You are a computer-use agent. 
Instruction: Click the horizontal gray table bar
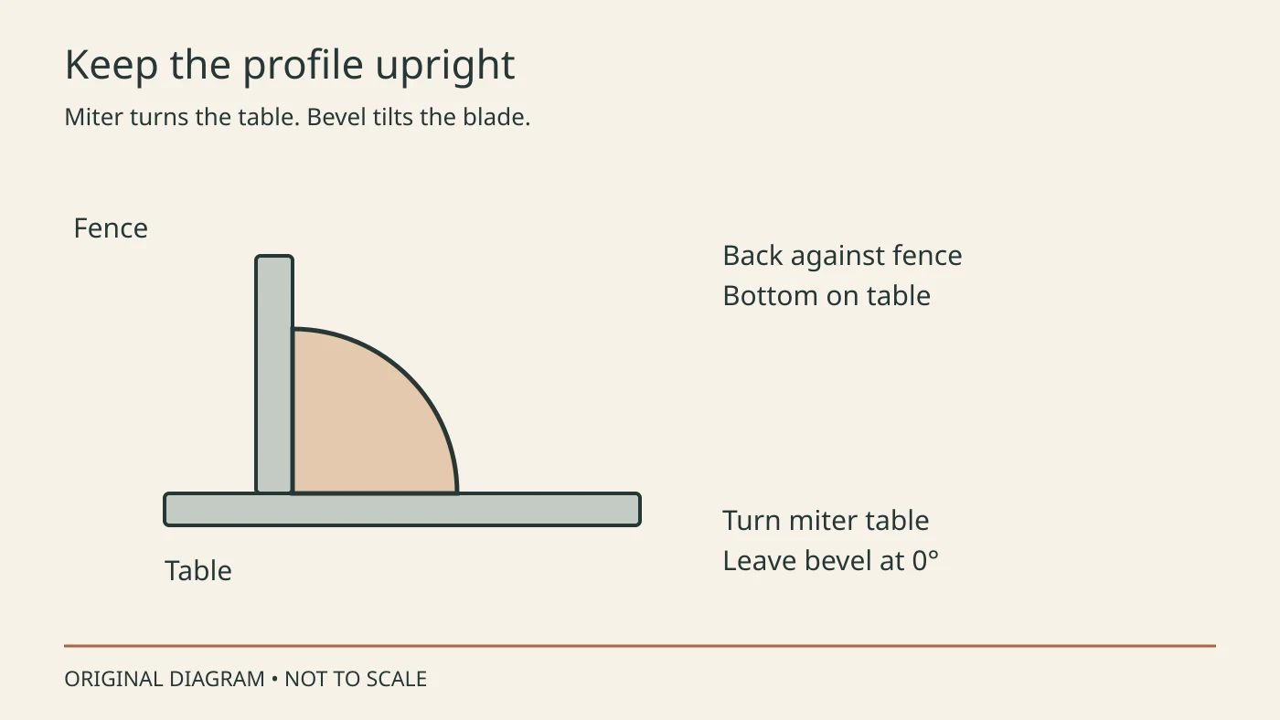(x=402, y=510)
